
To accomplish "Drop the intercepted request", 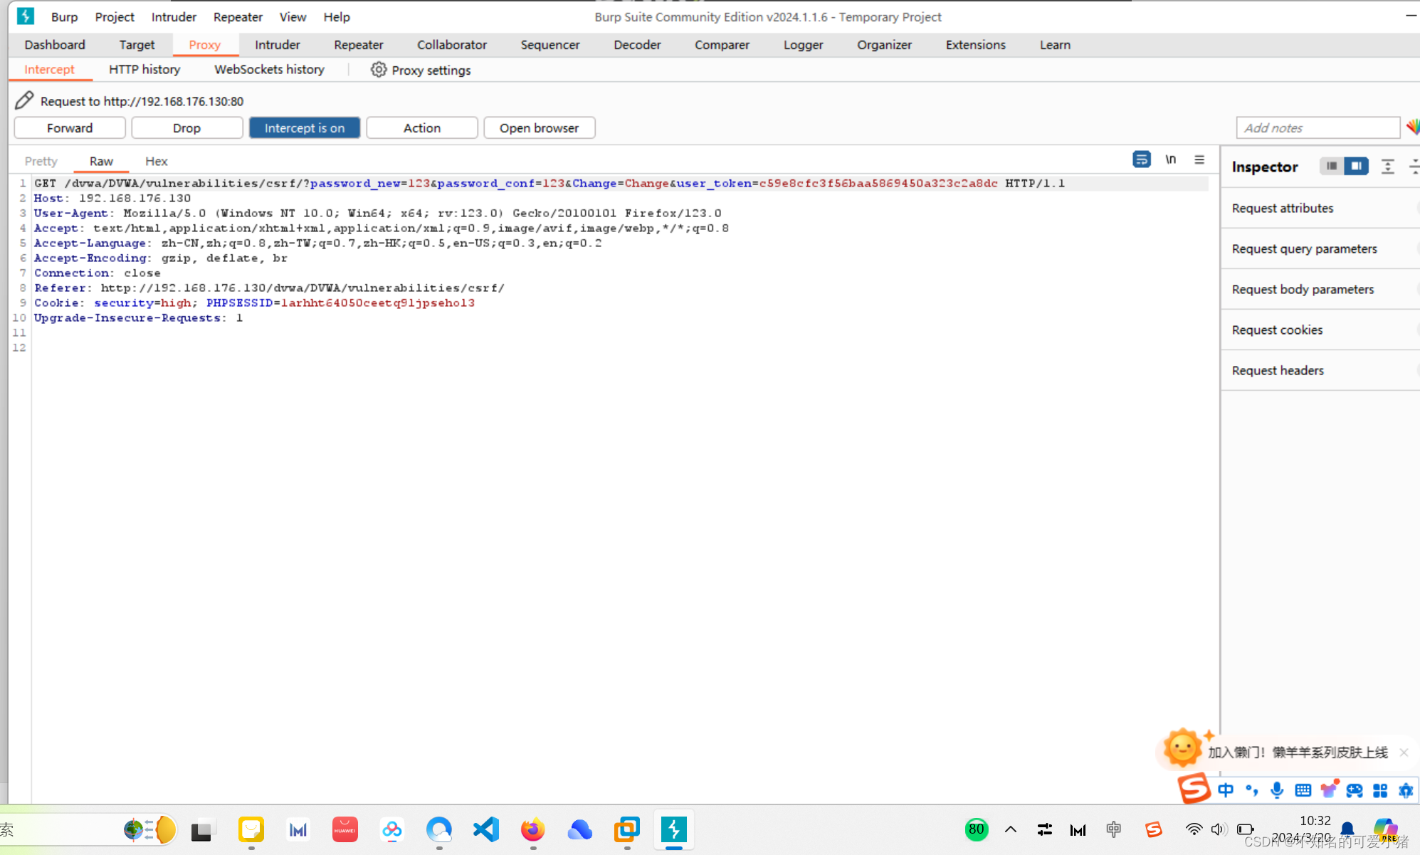I will click(x=186, y=127).
